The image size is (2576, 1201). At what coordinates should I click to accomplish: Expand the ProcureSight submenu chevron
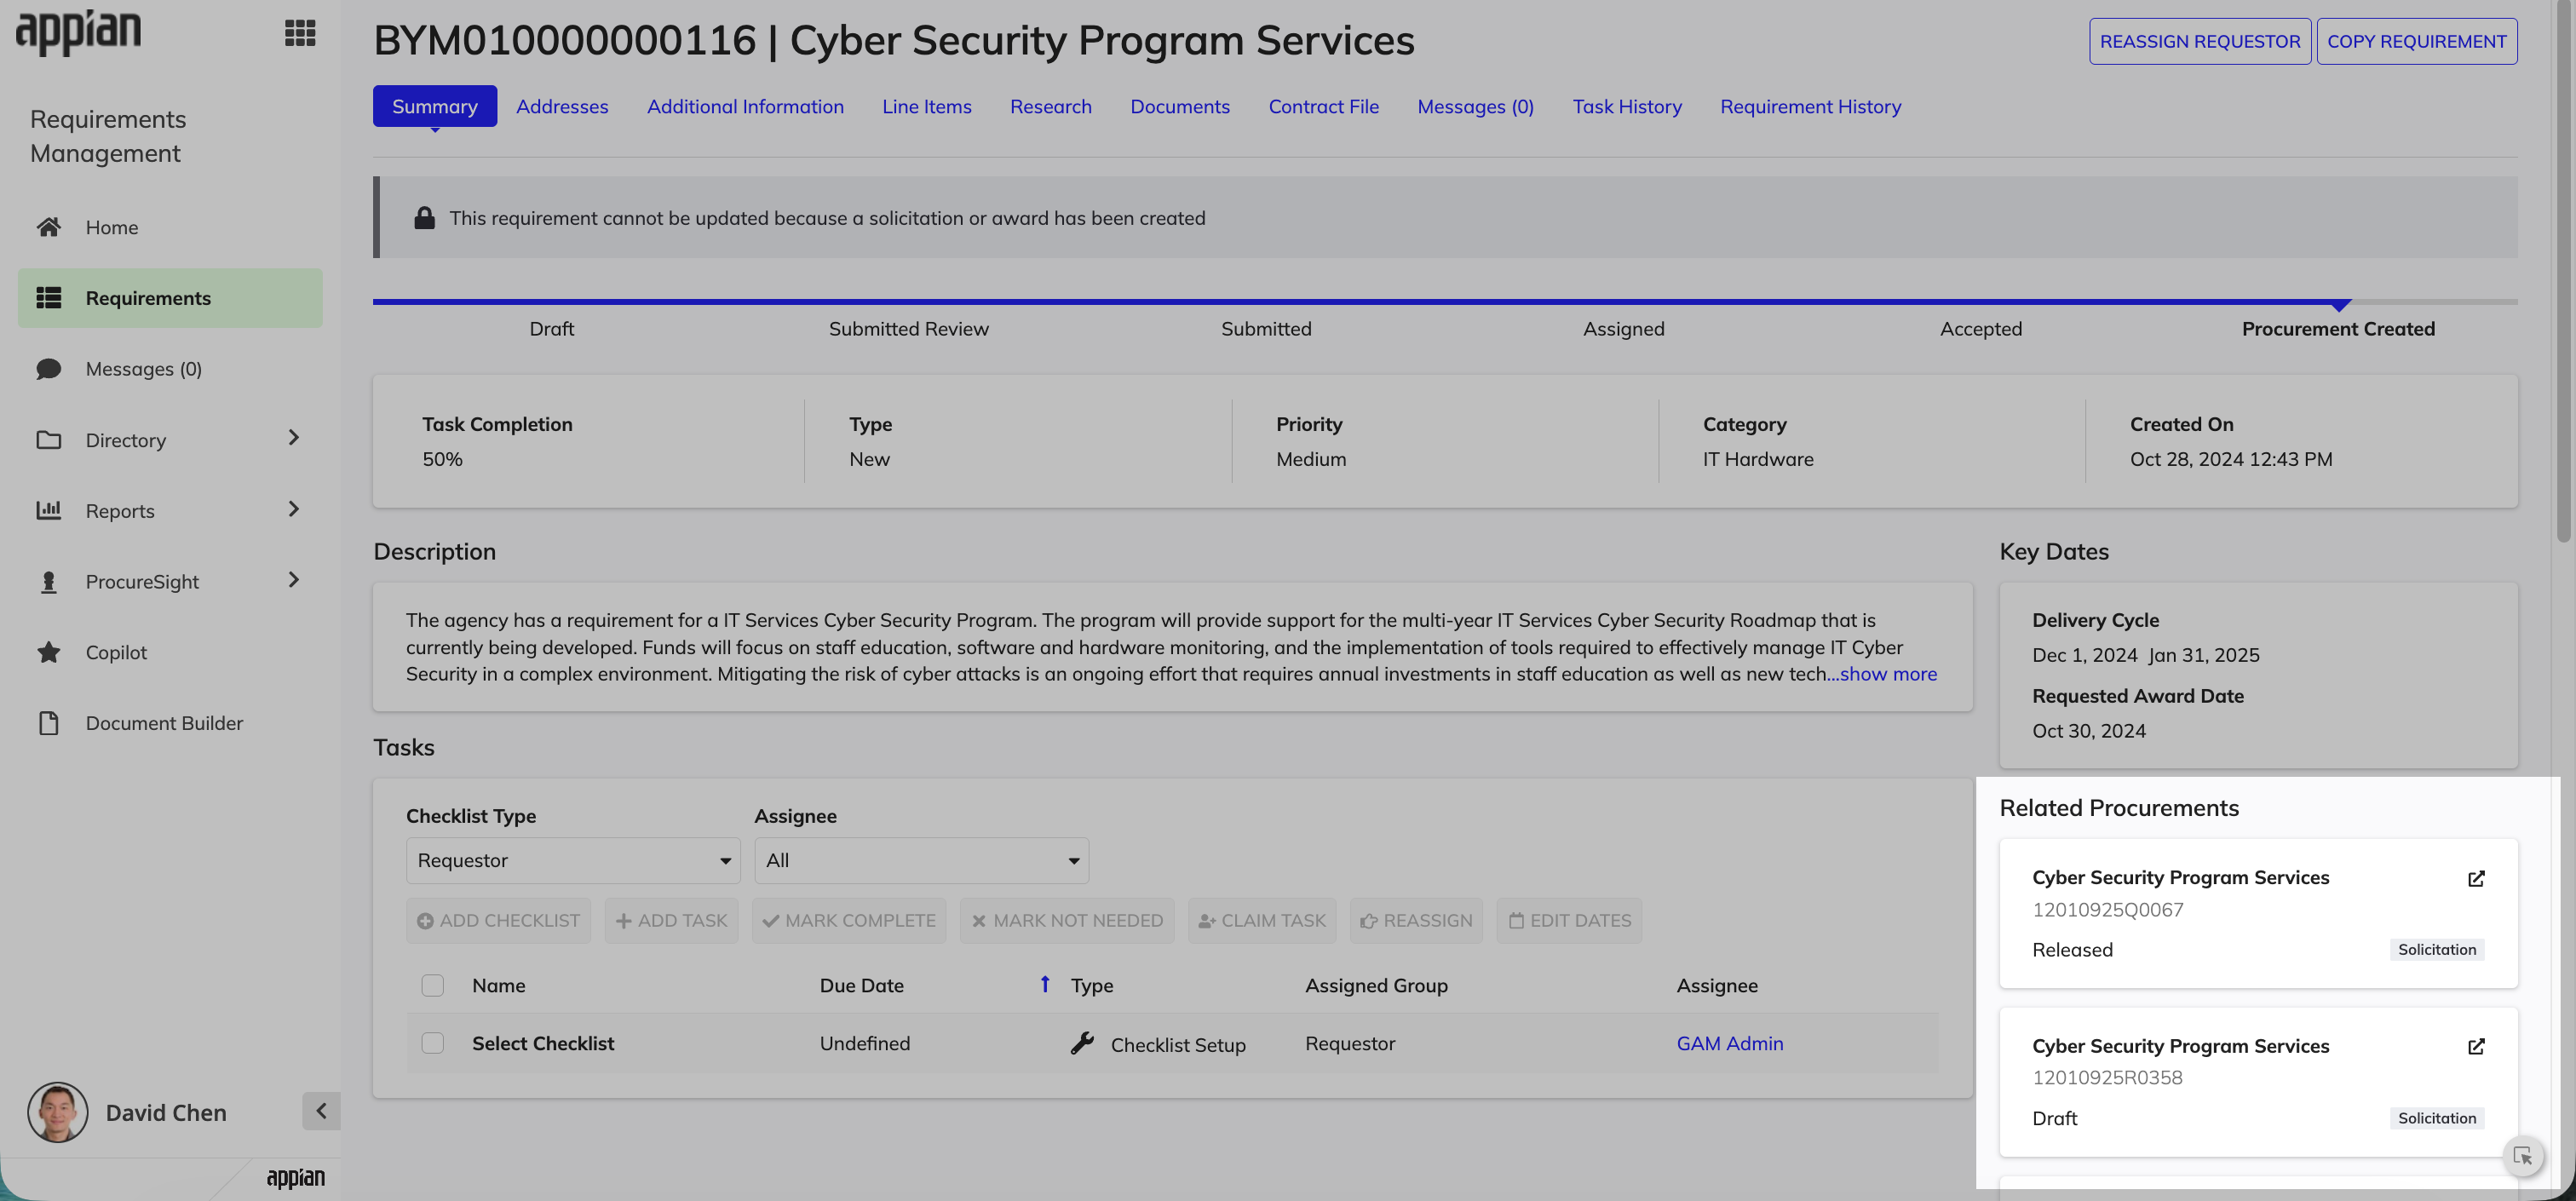coord(293,580)
